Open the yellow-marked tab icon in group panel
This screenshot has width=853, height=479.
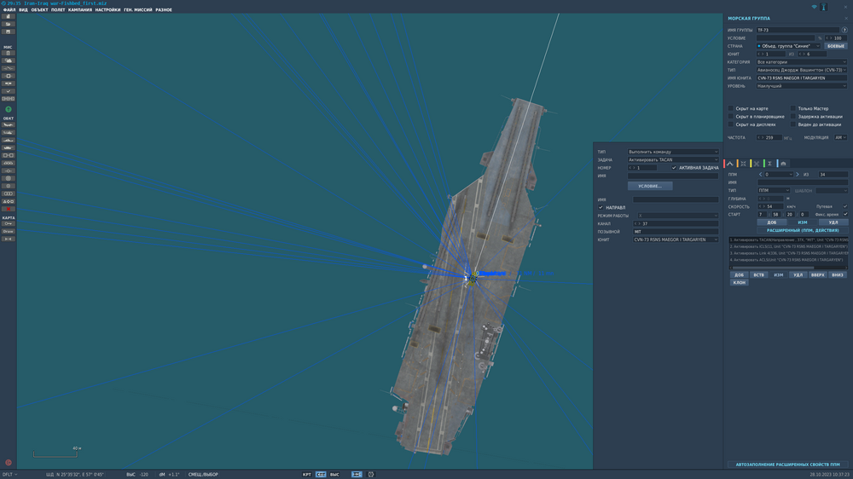(756, 164)
